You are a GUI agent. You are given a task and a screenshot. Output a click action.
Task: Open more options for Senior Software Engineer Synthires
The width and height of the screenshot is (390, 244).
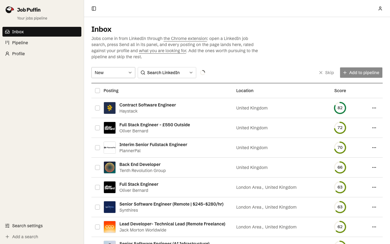374,207
